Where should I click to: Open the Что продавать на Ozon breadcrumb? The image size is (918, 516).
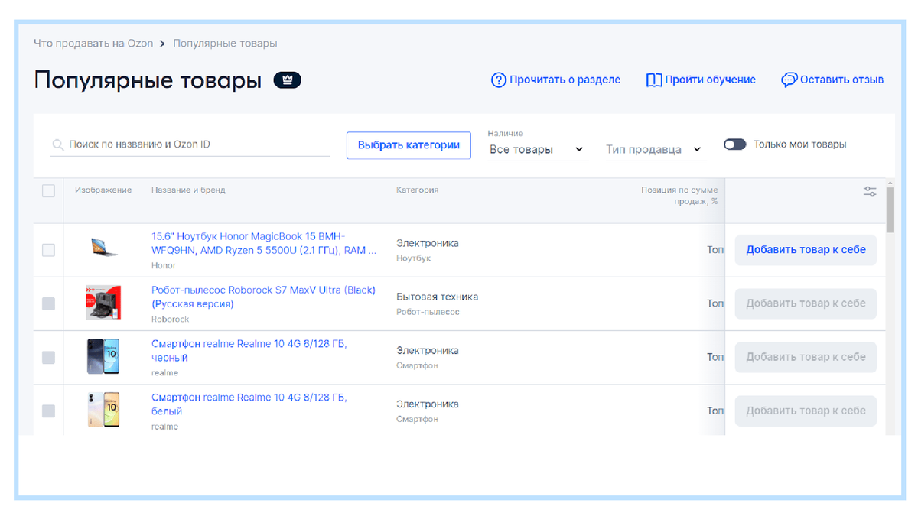click(93, 44)
